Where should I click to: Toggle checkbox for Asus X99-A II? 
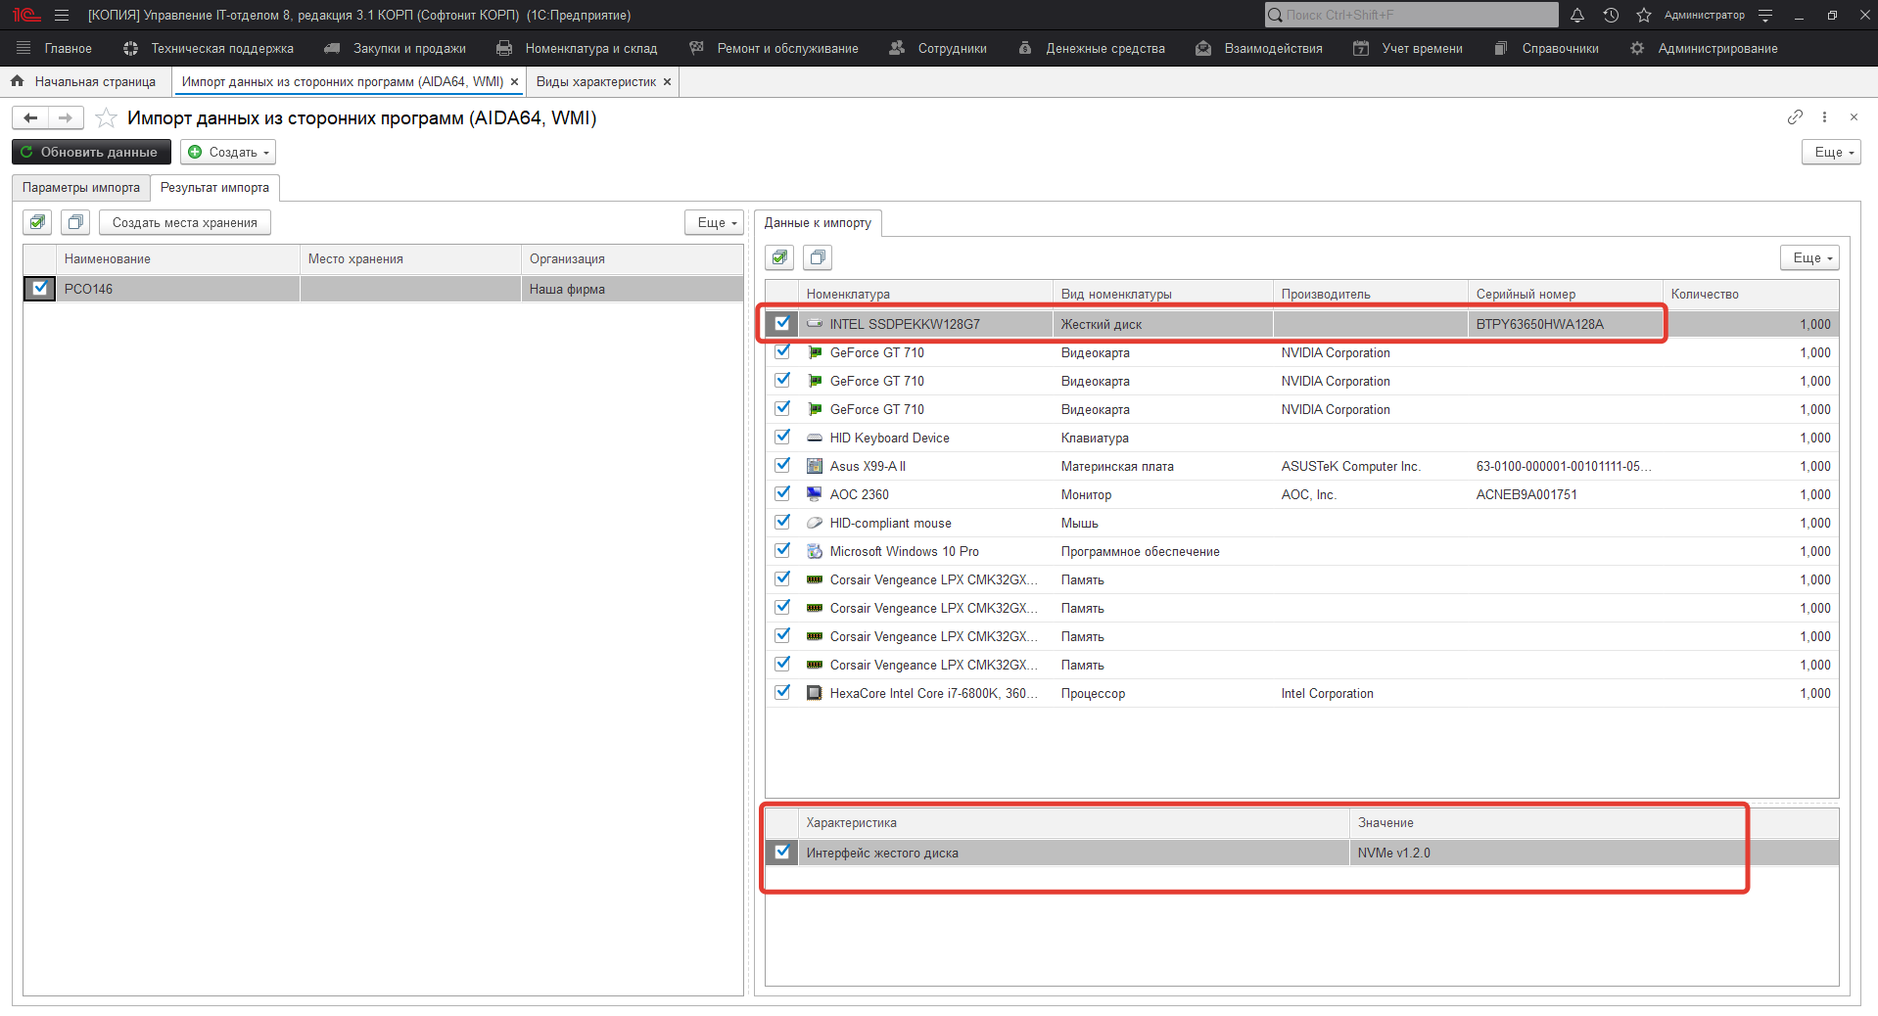782,466
